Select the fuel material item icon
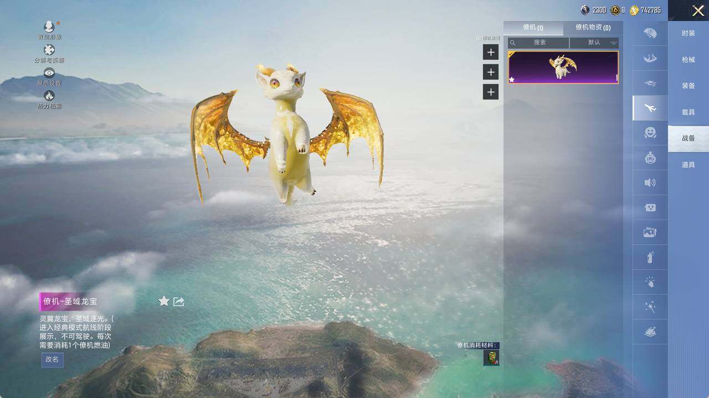The width and height of the screenshot is (709, 398). (x=491, y=358)
